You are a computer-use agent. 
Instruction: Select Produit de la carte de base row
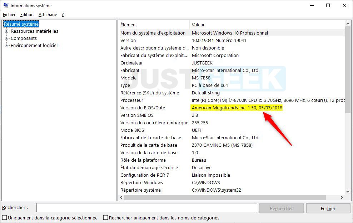point(232,145)
